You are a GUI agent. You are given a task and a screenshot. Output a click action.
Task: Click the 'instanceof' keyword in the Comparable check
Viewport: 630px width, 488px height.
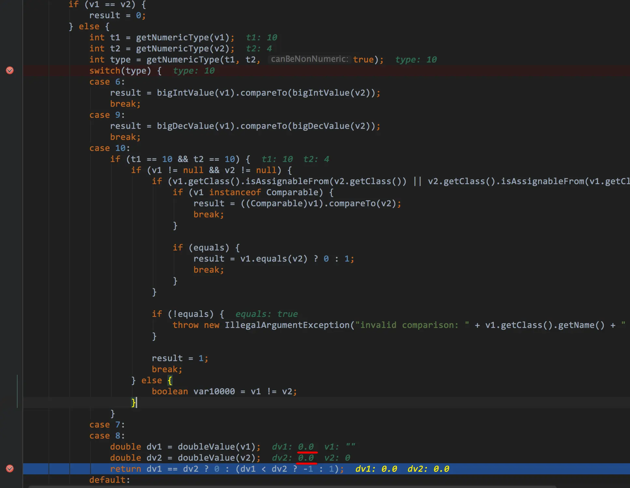[235, 192]
